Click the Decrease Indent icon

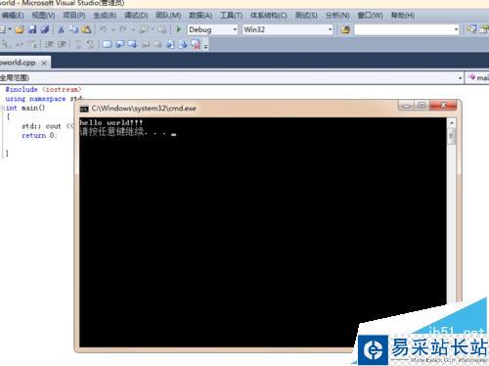pos(49,44)
